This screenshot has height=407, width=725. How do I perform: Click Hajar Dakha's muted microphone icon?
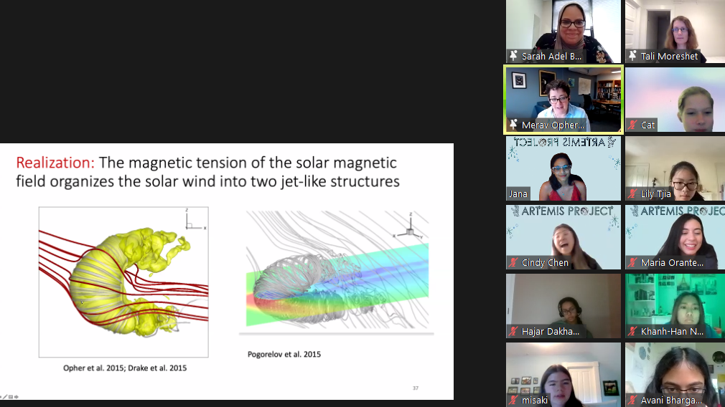point(513,331)
